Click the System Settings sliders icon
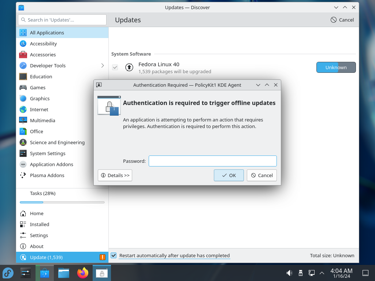Viewport: 375px width, 281px height. point(23,153)
